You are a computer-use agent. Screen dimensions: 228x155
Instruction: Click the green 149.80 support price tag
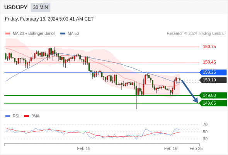[213, 95]
